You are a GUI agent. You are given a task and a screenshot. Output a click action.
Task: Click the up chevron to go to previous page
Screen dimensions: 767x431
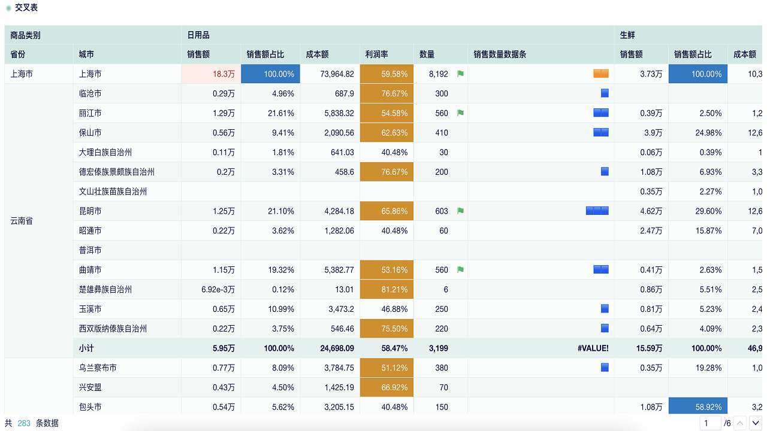[x=739, y=423]
